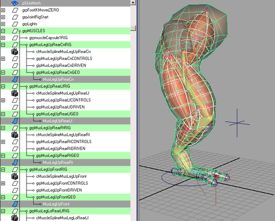Viewport: 275px width, 221px height.
Task: Click the outliner scrollbar up arrow
Action: point(133,2)
